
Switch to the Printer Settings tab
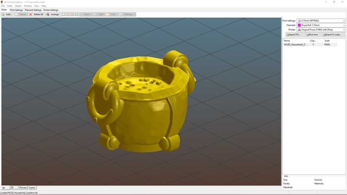[x=51, y=10]
